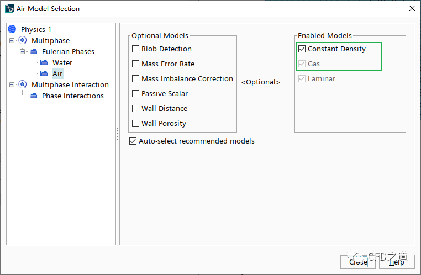
Task: Toggle Auto-select recommended models
Action: click(133, 141)
